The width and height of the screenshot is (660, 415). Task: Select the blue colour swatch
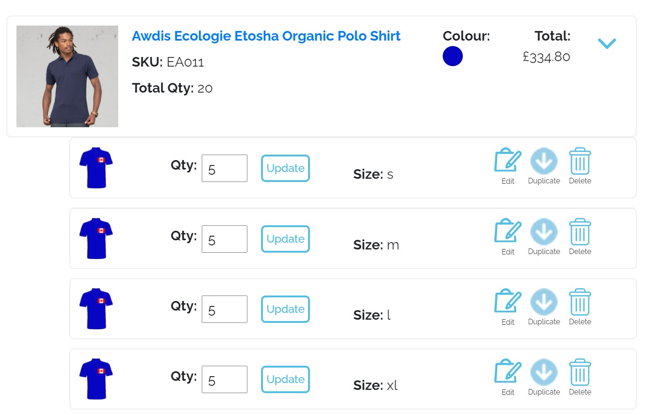point(453,56)
